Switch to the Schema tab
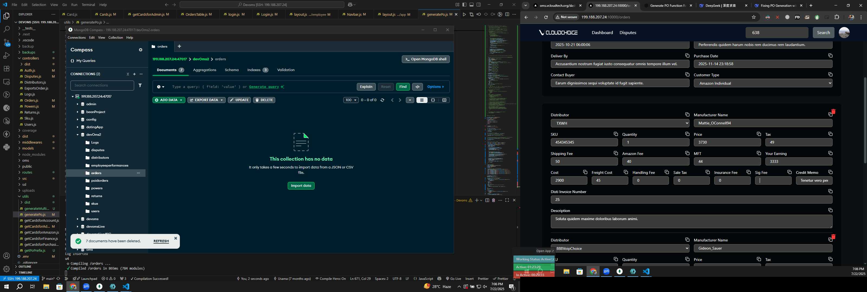Viewport: 867px width, 292px height. pyautogui.click(x=232, y=70)
